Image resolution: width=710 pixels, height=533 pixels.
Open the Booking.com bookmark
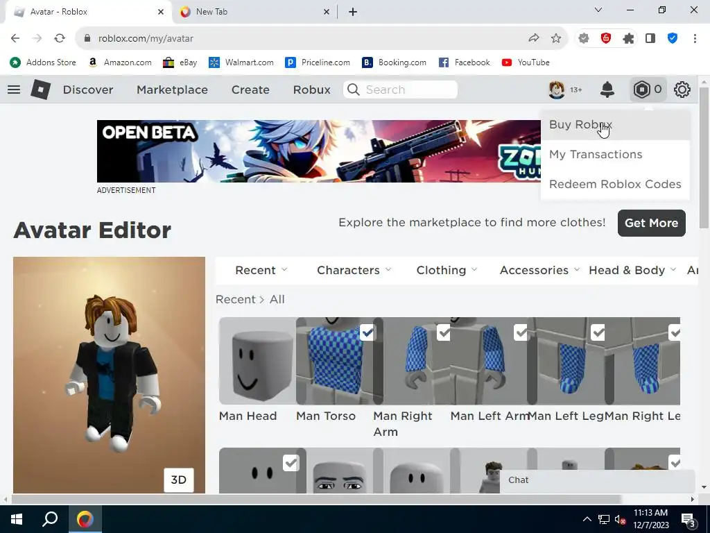coord(394,62)
